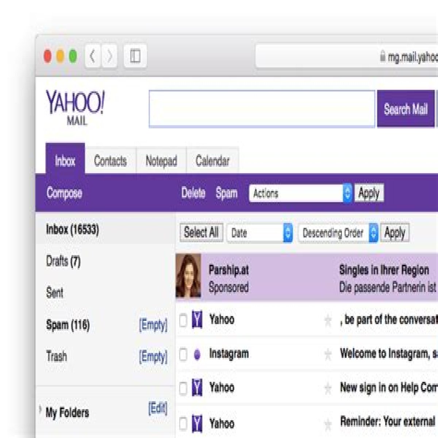Switch to the Contacts tab
Screen dimensions: 438x438
(111, 161)
